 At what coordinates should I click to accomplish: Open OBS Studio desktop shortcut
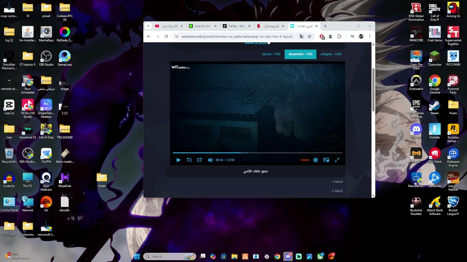[x=46, y=59]
